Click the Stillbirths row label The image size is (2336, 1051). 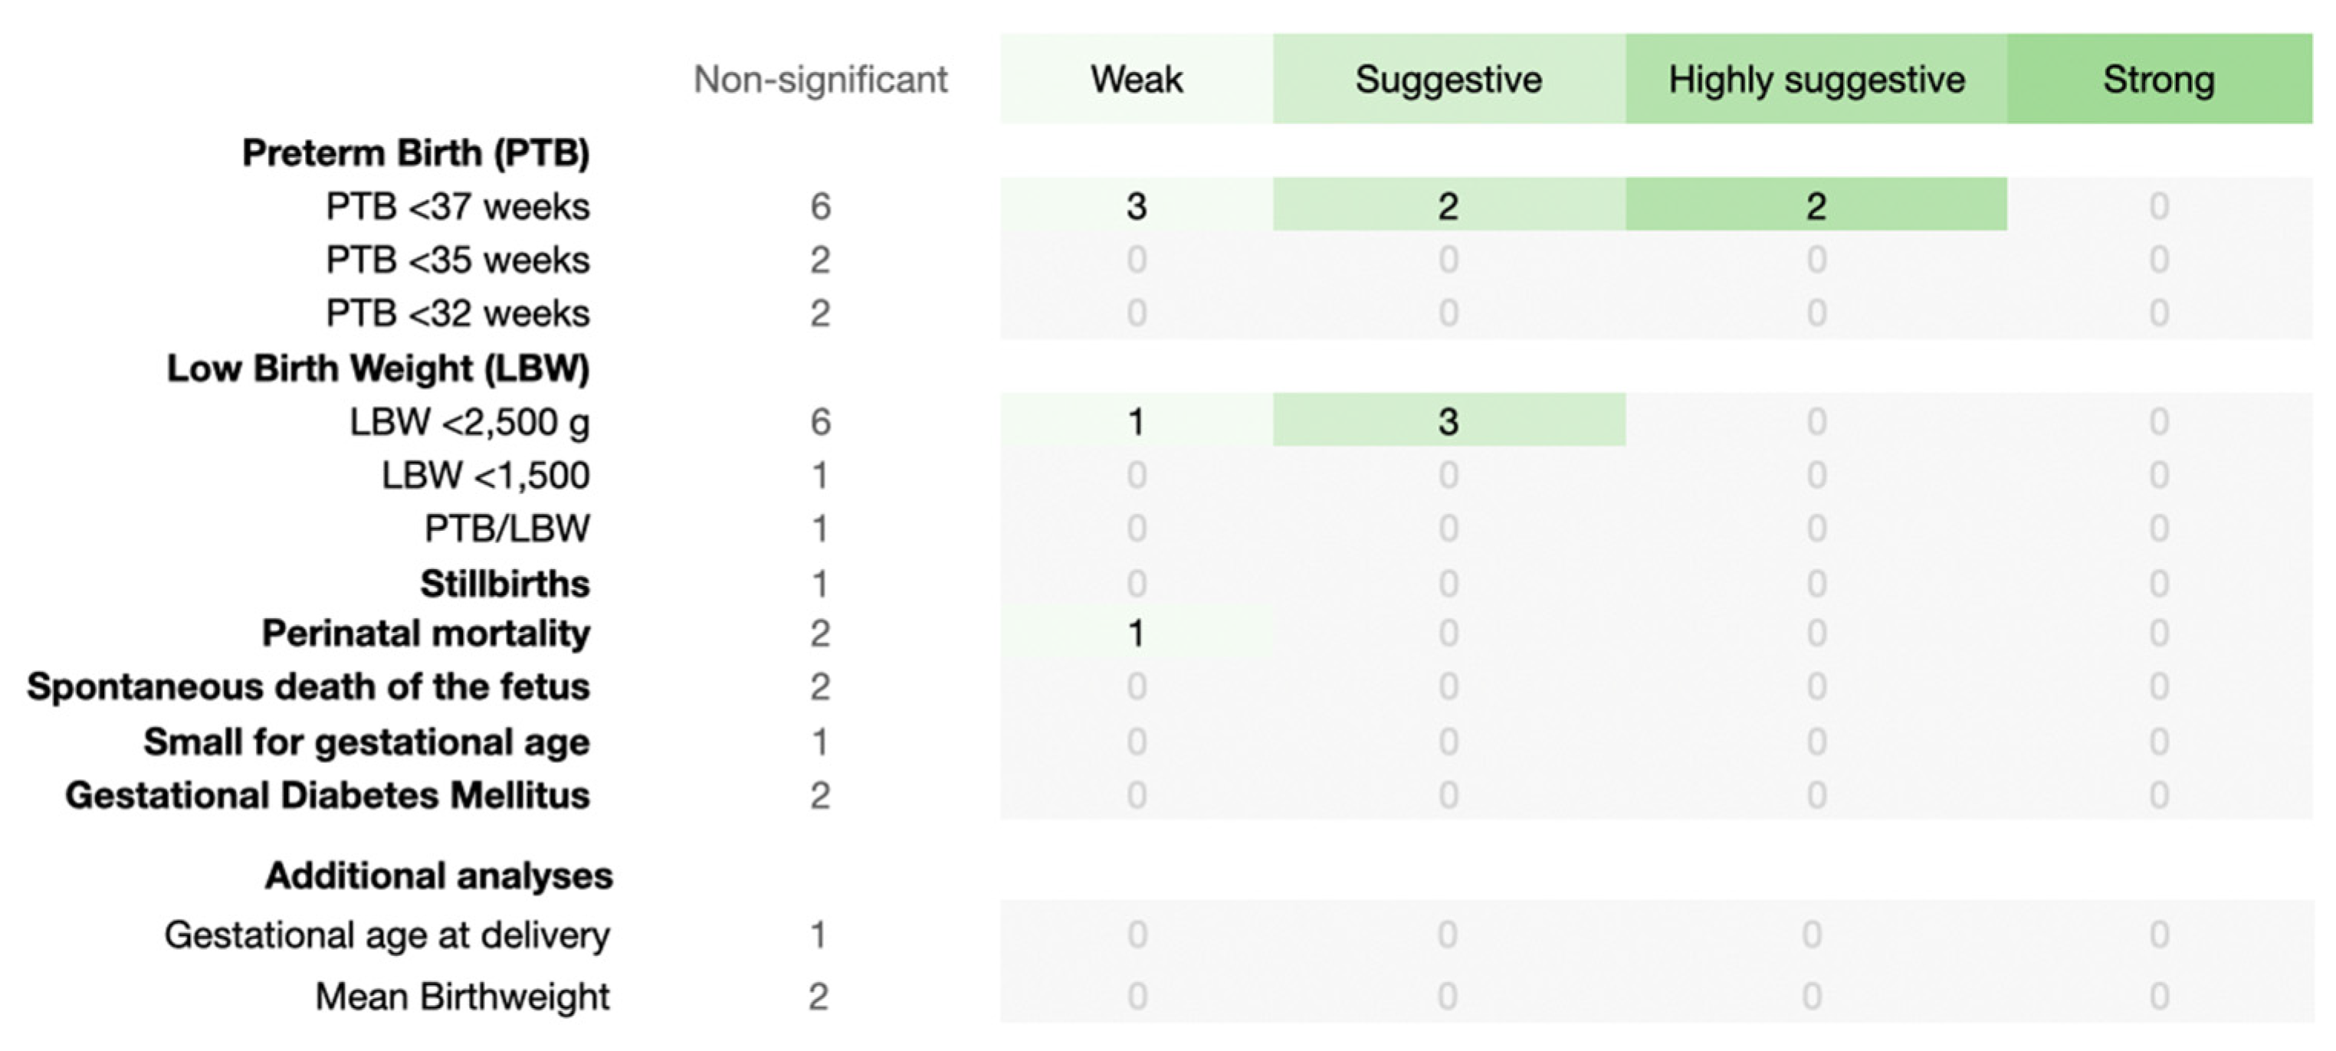pyautogui.click(x=505, y=584)
